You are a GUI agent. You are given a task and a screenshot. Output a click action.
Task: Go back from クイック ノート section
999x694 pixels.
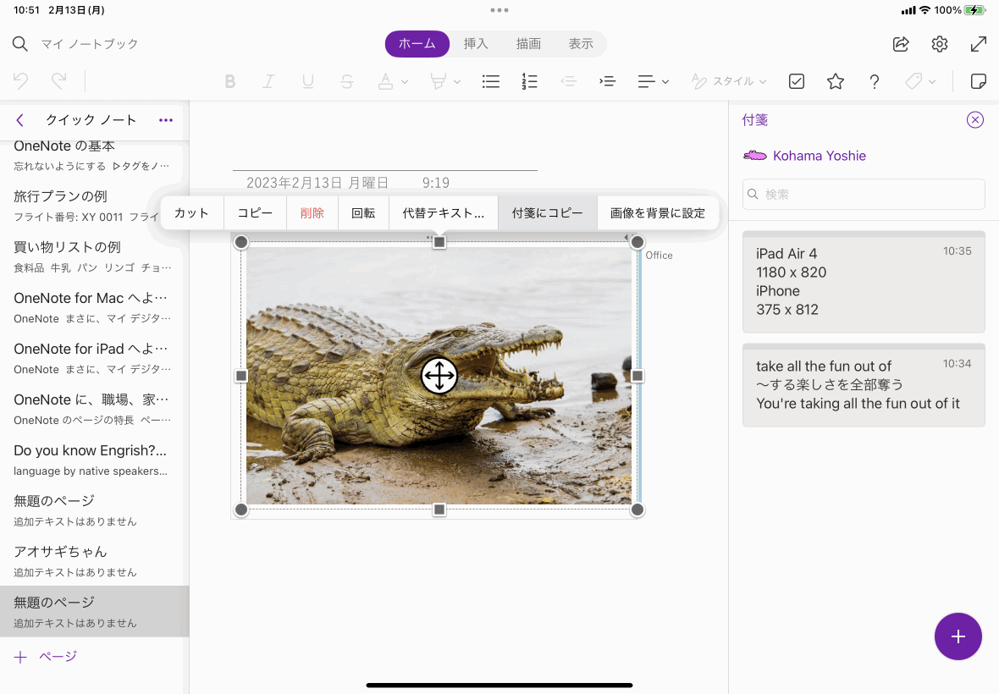click(19, 120)
